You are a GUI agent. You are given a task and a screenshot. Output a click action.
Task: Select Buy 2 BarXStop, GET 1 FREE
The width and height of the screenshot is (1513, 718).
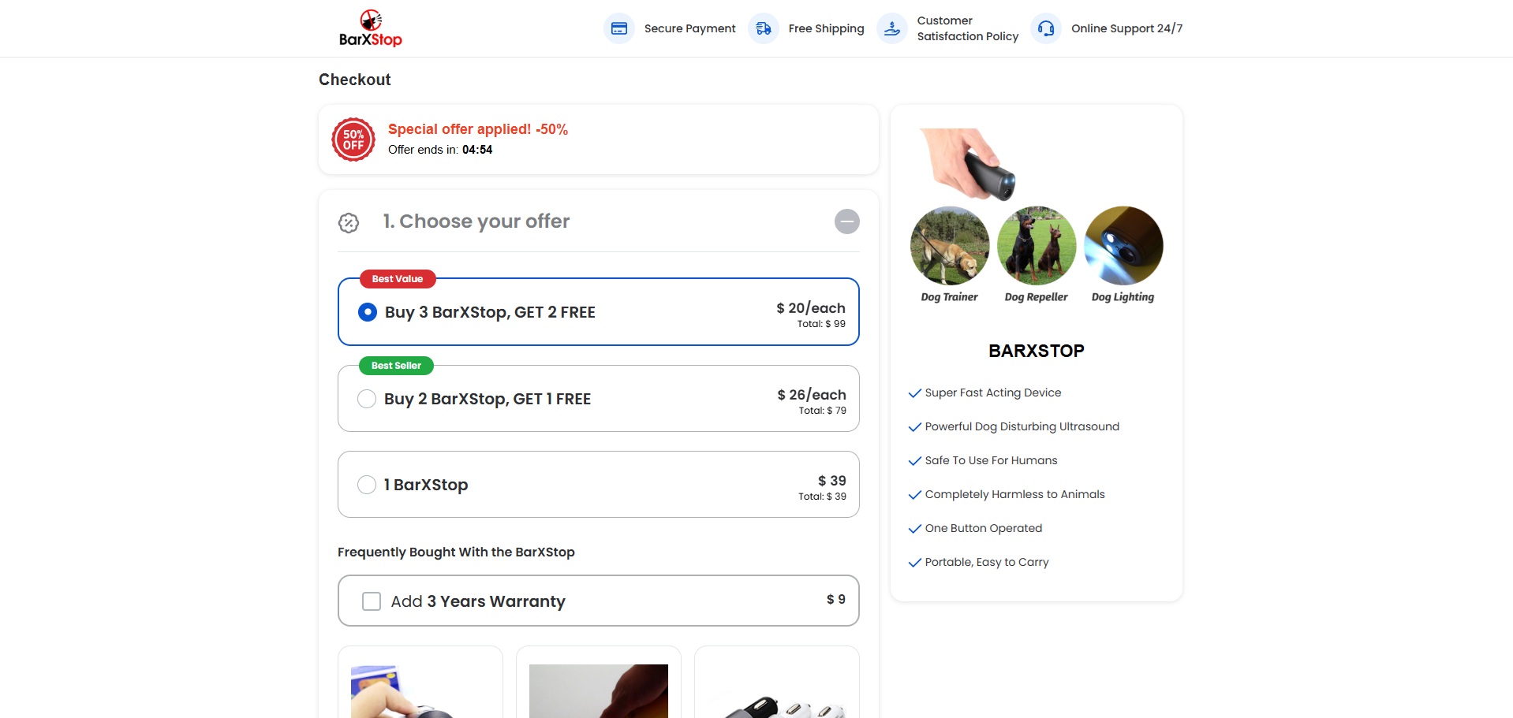pyautogui.click(x=367, y=399)
